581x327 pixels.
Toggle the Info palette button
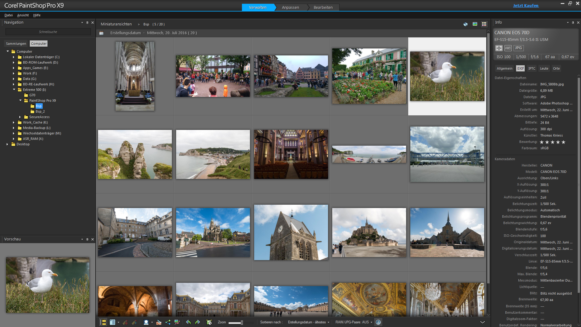pos(378,322)
